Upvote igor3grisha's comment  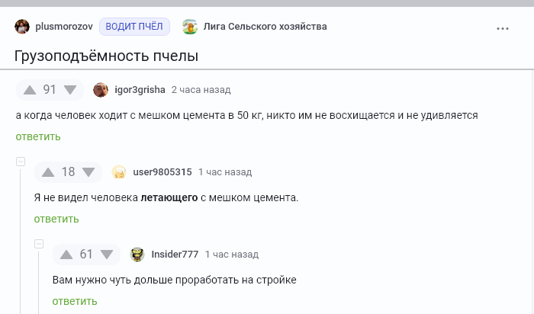point(30,90)
